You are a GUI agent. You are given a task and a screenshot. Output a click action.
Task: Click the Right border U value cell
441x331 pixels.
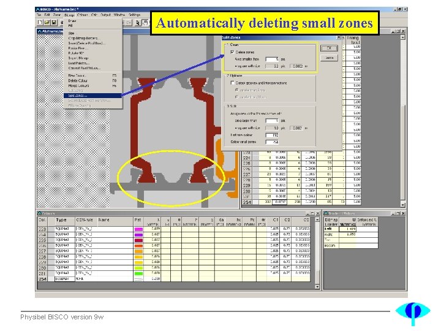[348, 234]
